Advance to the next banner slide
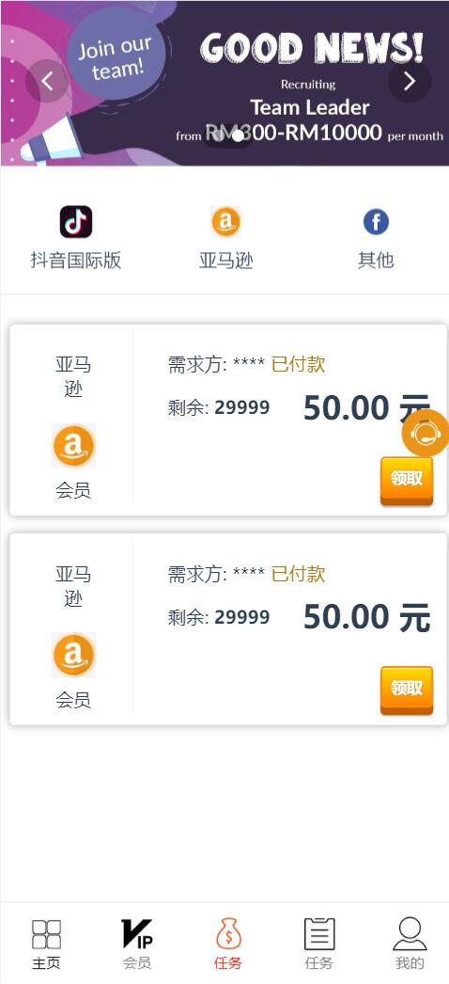 tap(410, 81)
